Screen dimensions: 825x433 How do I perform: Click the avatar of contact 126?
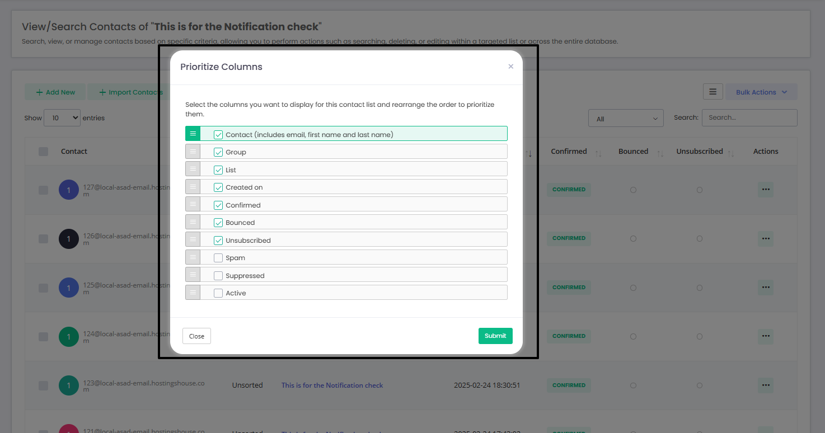coord(69,239)
